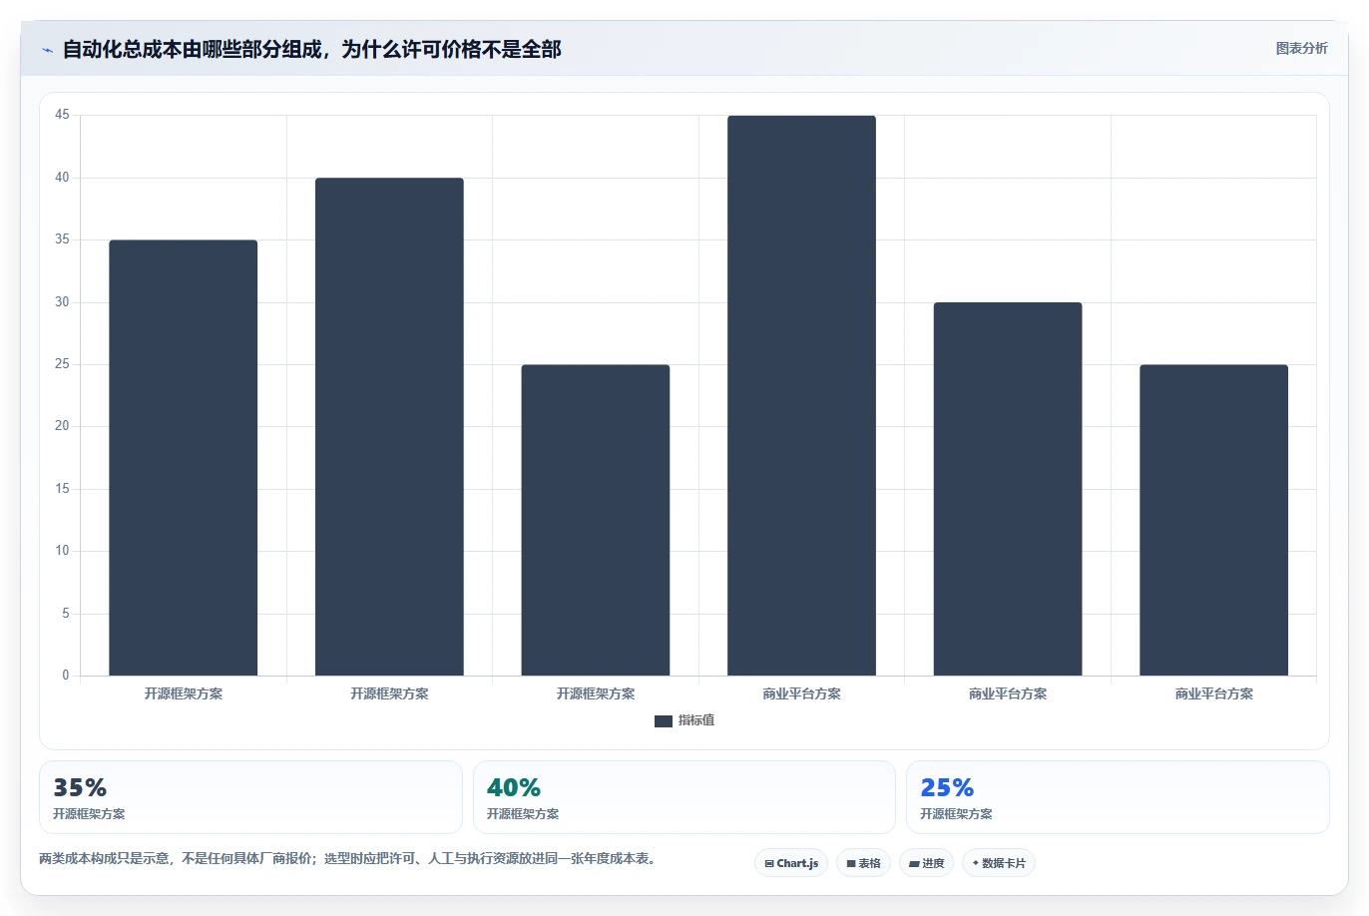
Task: Select the 进度 chip
Action: tap(926, 863)
